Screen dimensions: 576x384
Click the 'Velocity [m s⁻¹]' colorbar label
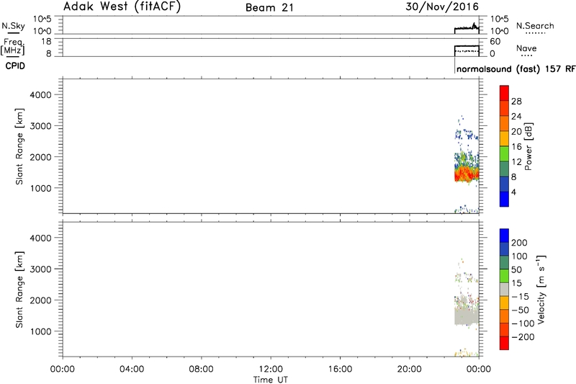pos(541,290)
